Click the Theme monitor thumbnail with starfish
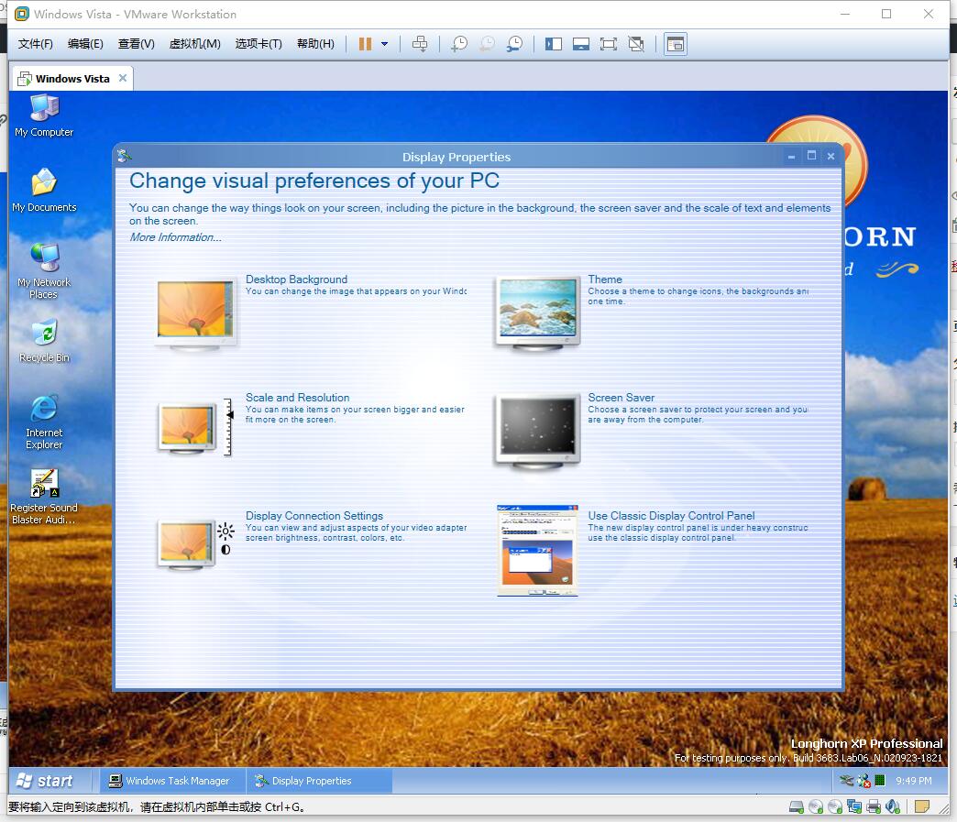 (x=537, y=313)
